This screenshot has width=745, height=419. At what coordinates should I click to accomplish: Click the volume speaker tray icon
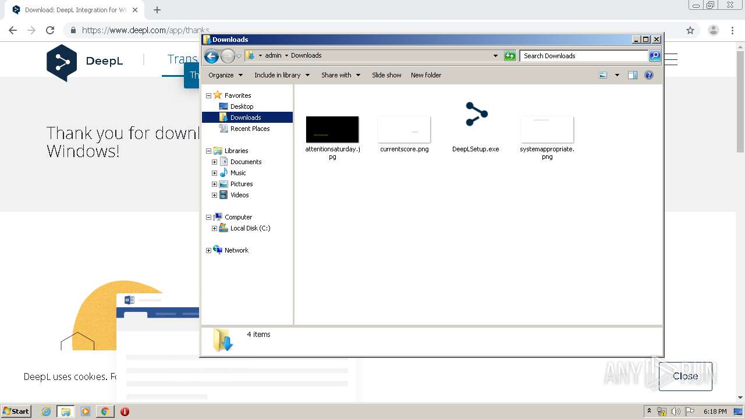(675, 411)
